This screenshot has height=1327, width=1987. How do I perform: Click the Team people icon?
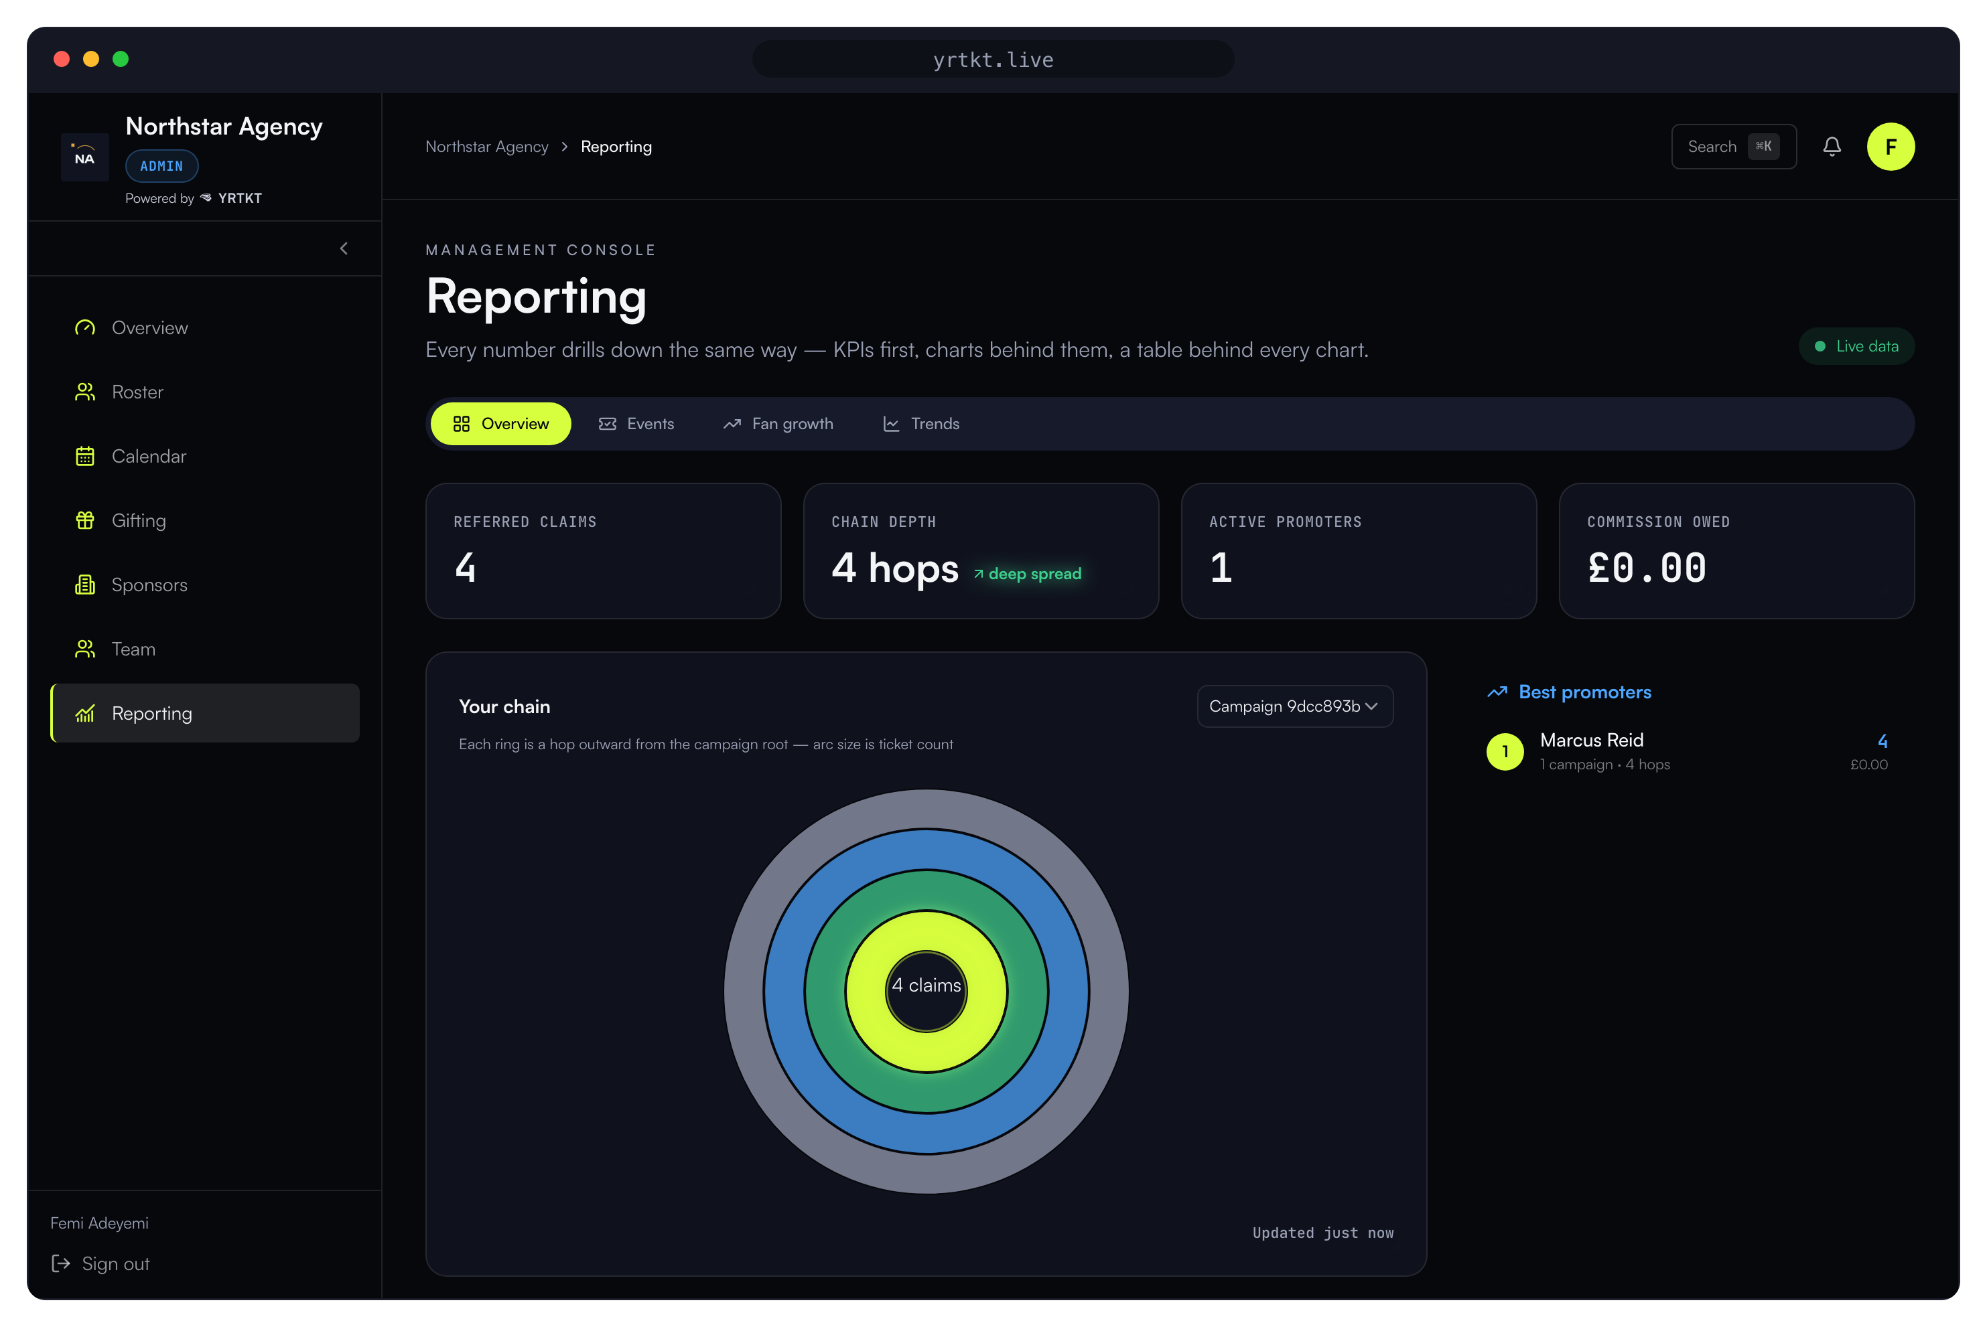[x=84, y=649]
